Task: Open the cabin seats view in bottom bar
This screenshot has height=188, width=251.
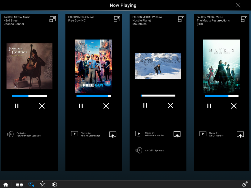Action: tap(20, 185)
